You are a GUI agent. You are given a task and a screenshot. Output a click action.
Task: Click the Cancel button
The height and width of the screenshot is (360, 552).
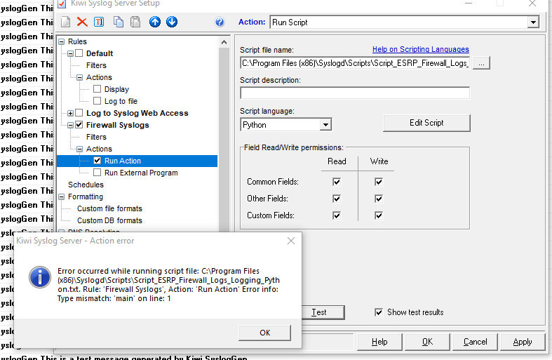476,342
